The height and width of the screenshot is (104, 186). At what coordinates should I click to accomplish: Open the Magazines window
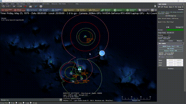click(x=69, y=10)
